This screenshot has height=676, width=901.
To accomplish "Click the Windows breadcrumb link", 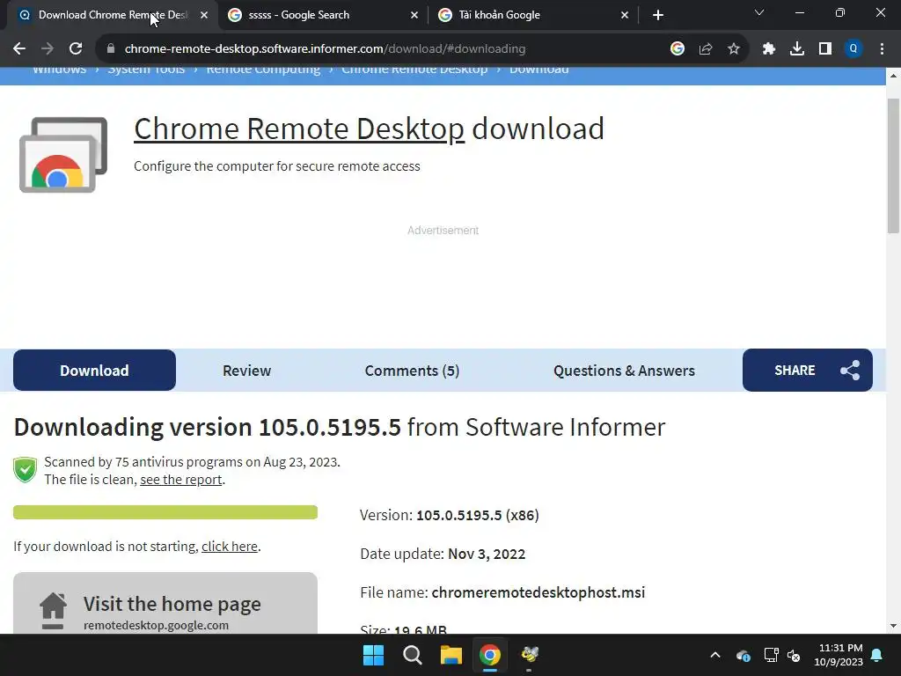I will [59, 70].
